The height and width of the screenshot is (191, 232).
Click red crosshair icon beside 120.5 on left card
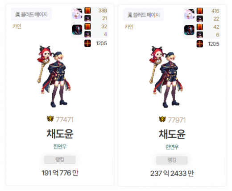(87, 43)
